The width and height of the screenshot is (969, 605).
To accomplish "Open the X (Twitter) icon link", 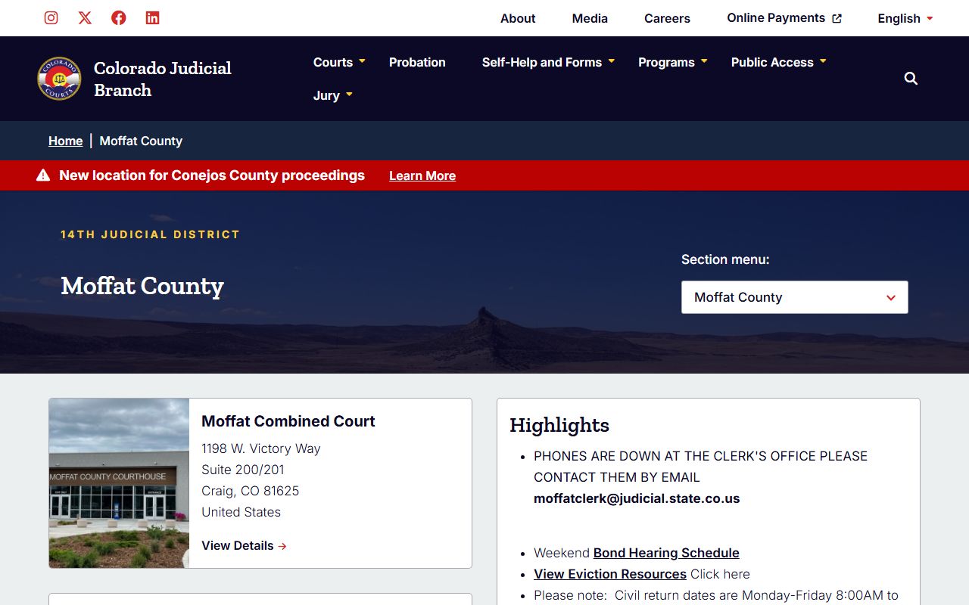I will [85, 18].
